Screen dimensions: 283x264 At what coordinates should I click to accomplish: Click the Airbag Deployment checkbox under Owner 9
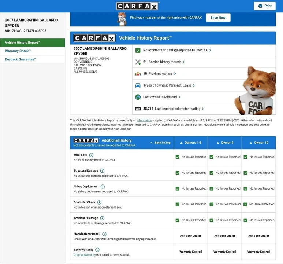tap(211, 188)
